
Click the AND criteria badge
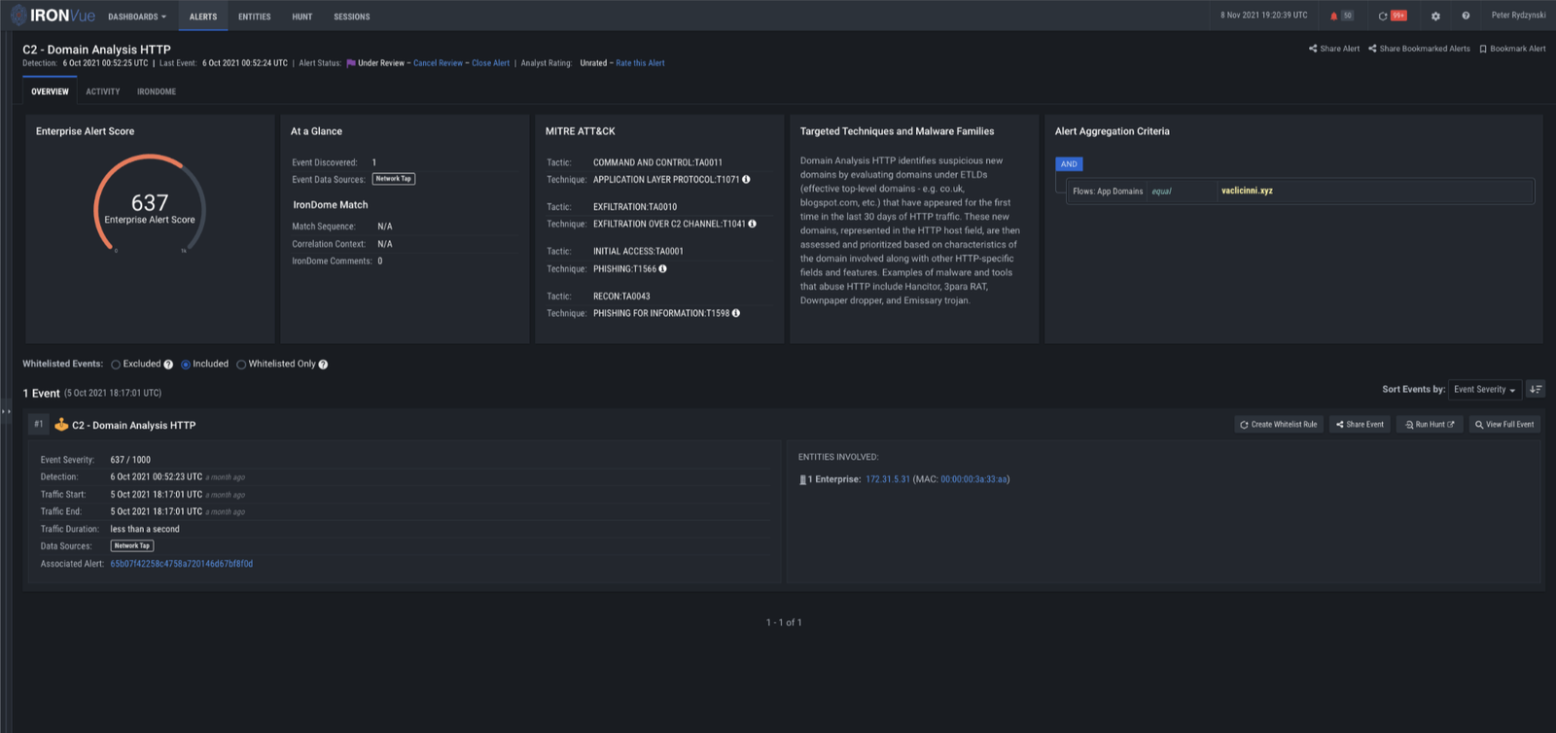point(1069,164)
